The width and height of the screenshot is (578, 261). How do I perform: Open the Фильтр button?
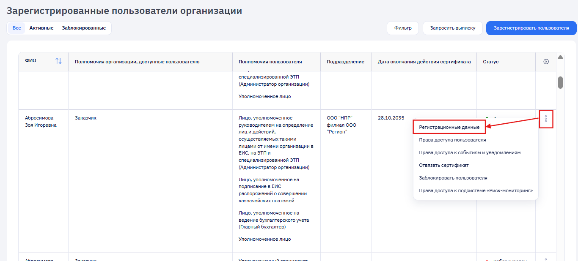point(403,28)
